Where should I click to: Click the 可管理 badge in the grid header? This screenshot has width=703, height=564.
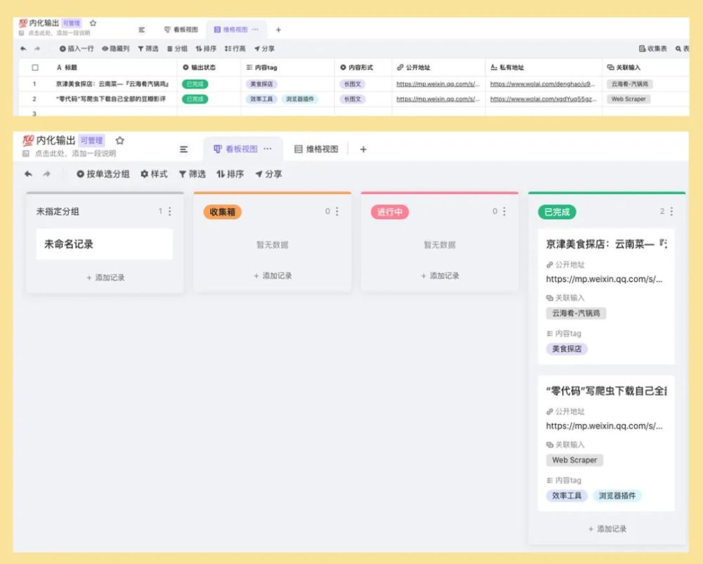[x=71, y=23]
